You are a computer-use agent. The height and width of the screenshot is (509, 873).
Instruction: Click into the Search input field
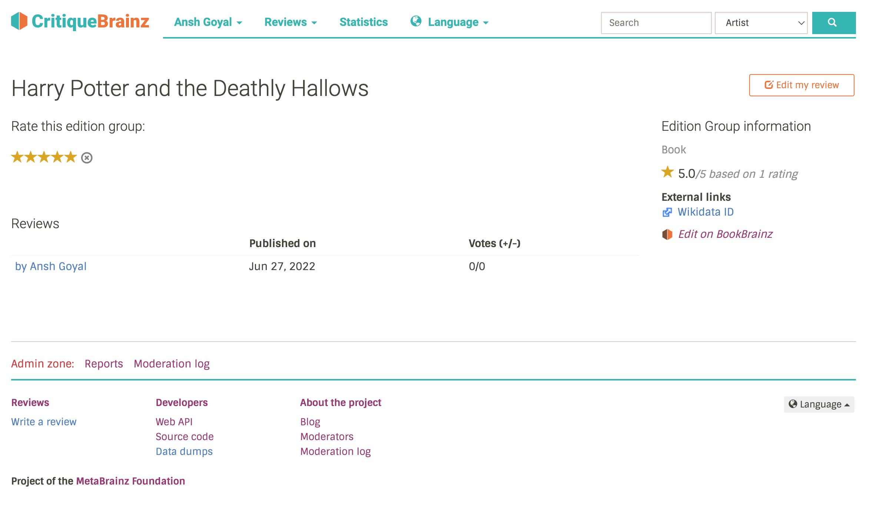click(656, 23)
